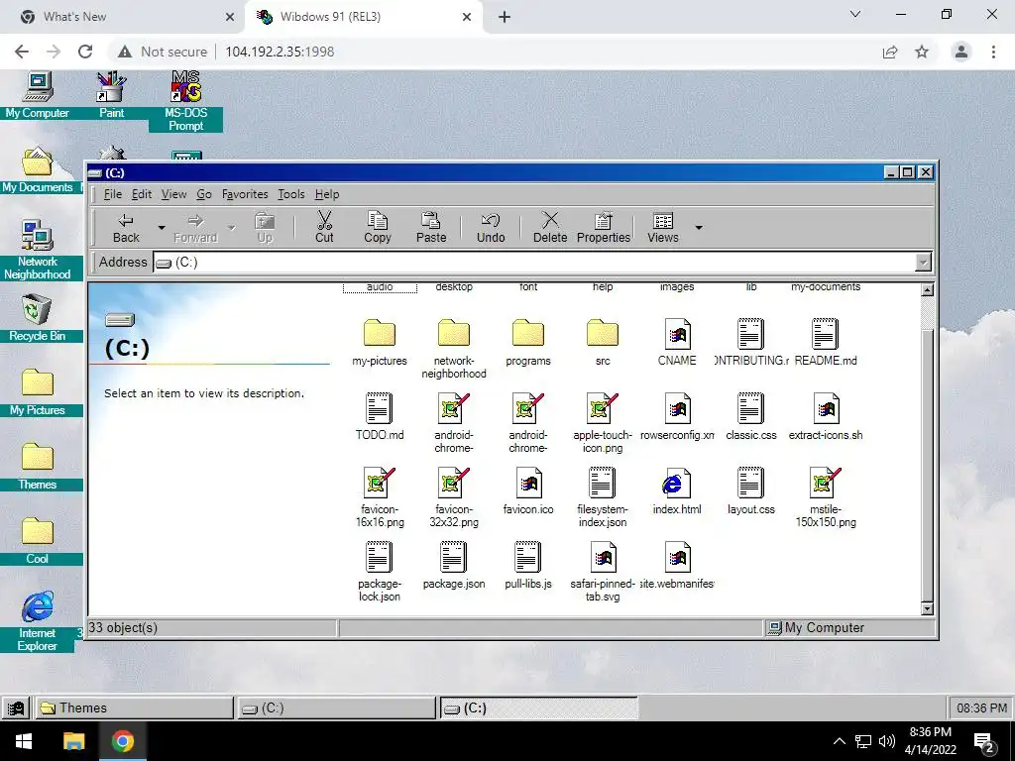Open the File menu
1015x761 pixels.
(113, 194)
